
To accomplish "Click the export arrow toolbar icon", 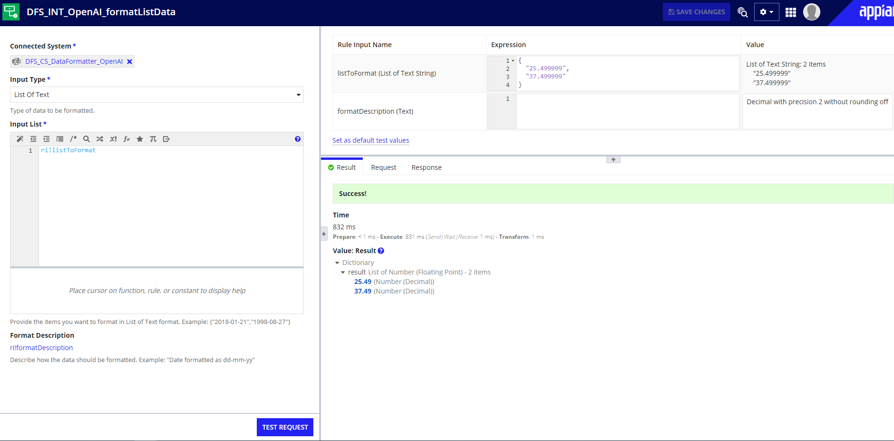I will pyautogui.click(x=166, y=139).
